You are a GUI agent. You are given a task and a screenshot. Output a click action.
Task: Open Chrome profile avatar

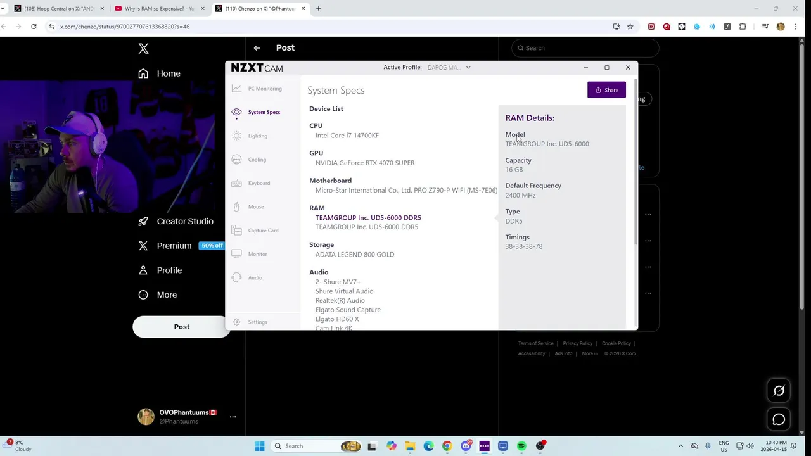[781, 27]
